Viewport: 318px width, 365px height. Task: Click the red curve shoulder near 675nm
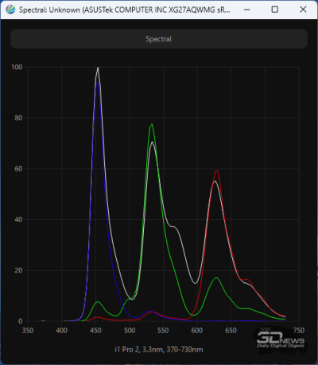click(247, 280)
